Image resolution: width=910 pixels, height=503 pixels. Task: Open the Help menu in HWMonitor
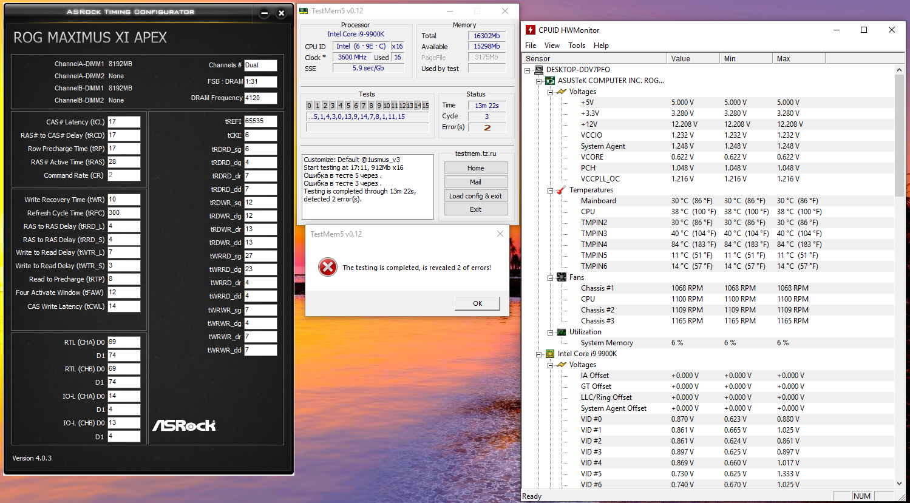[601, 46]
